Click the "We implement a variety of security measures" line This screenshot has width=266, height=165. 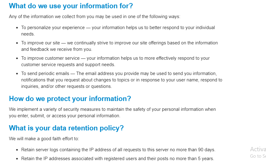point(112,109)
